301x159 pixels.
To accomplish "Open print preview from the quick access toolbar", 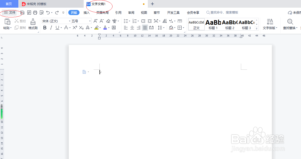I will [x=41, y=12].
